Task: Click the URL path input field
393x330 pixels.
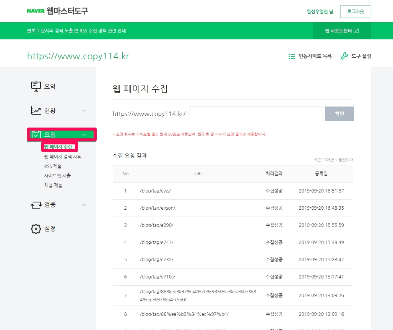Action: click(x=256, y=114)
